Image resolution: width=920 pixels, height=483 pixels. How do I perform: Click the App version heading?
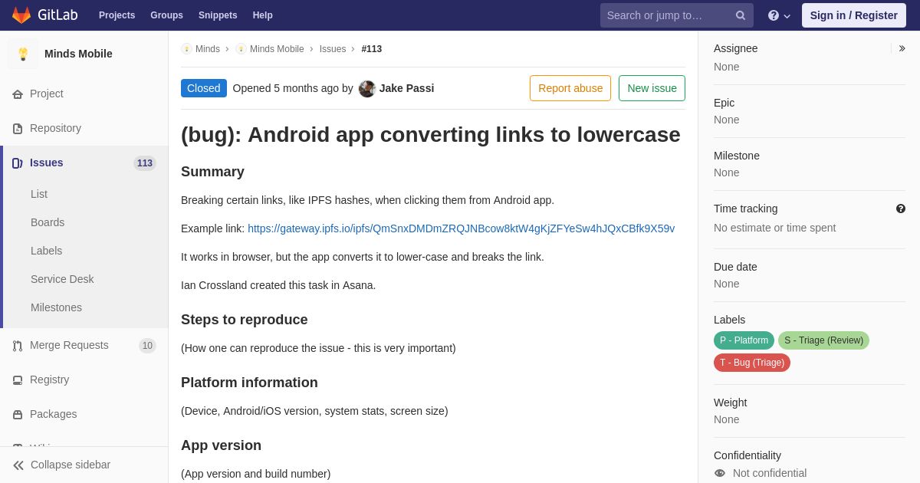pos(221,445)
